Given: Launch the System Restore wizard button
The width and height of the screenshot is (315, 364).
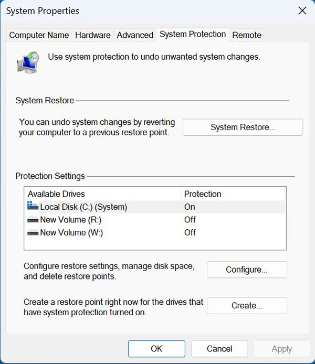Looking at the screenshot, I should click(243, 127).
